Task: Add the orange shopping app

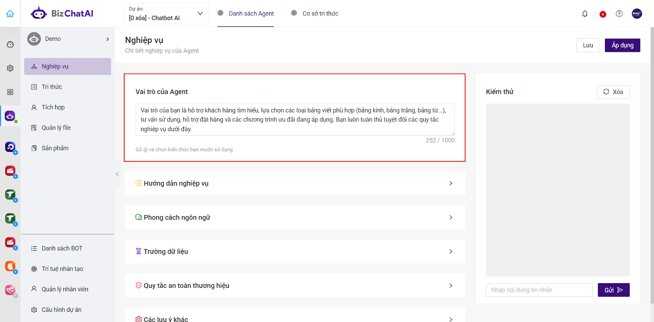Action: coord(10,266)
